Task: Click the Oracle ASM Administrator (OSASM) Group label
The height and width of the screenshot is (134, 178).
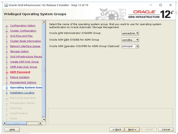Action: [75, 33]
